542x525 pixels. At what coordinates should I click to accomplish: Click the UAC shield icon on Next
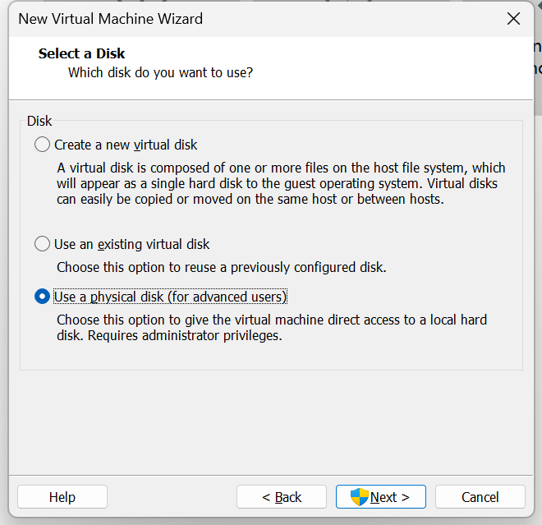coord(360,496)
